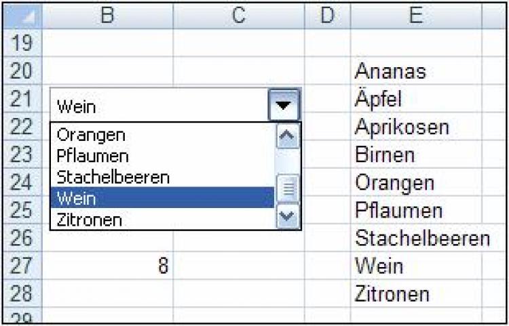Select Orangen in the dropdown list
509x326 pixels.
pos(92,135)
